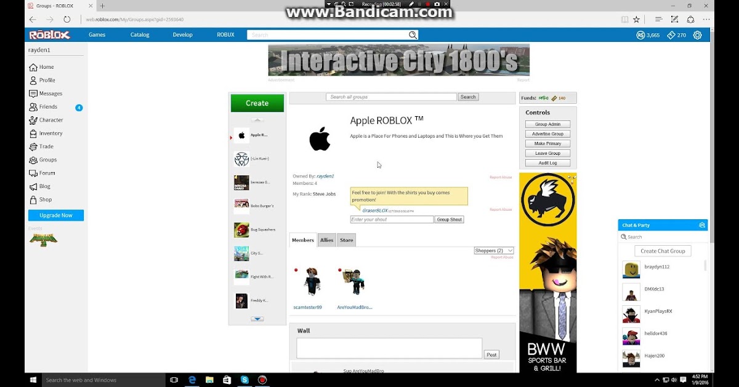This screenshot has height=387, width=739.
Task: Open Chat & Party settings icon
Action: (x=701, y=225)
